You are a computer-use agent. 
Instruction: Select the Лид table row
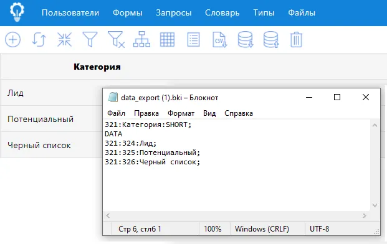pos(51,93)
